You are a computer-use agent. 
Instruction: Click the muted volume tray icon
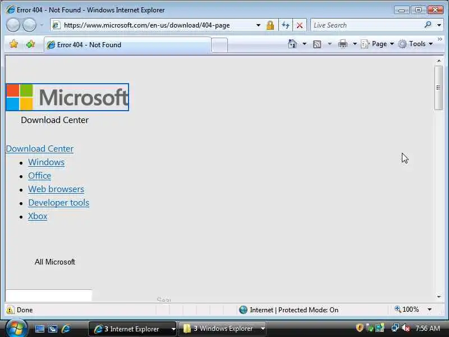click(x=406, y=328)
